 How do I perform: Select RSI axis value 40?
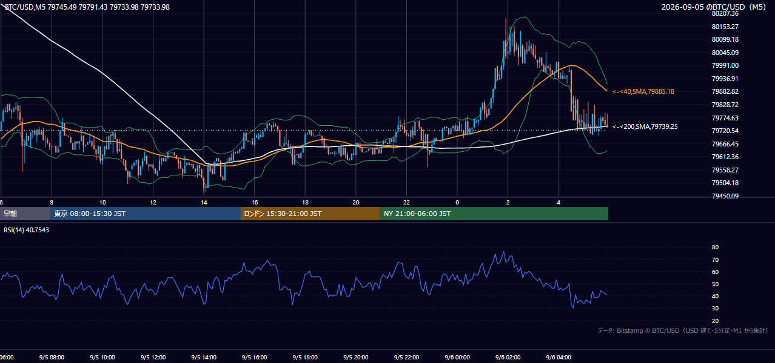click(x=715, y=296)
